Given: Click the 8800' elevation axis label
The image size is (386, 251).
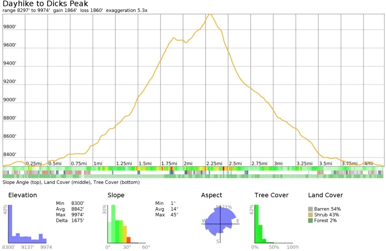Looking at the screenshot, I should click(x=10, y=118).
